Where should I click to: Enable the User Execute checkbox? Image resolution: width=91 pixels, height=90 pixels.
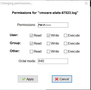pos(65,35)
